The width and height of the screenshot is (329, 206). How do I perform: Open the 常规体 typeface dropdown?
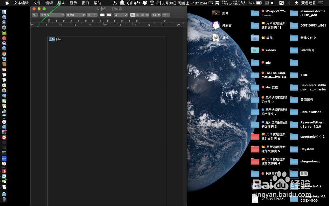coord(76,15)
